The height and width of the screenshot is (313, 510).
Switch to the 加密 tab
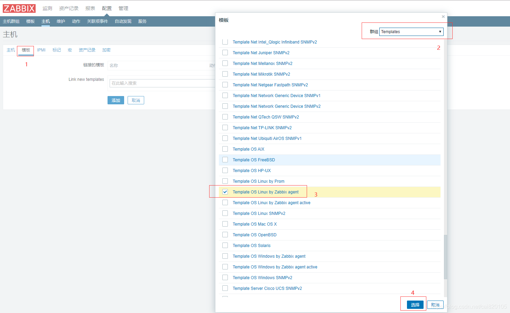pos(106,50)
